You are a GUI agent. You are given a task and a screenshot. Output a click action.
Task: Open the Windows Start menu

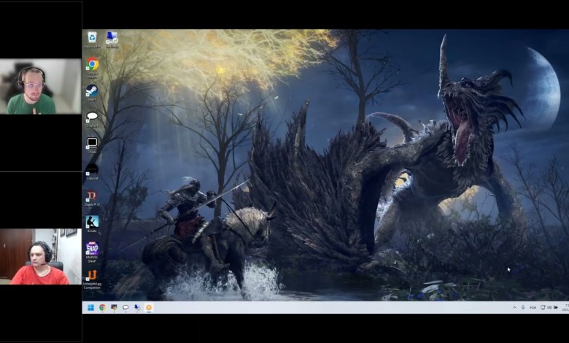(91, 308)
